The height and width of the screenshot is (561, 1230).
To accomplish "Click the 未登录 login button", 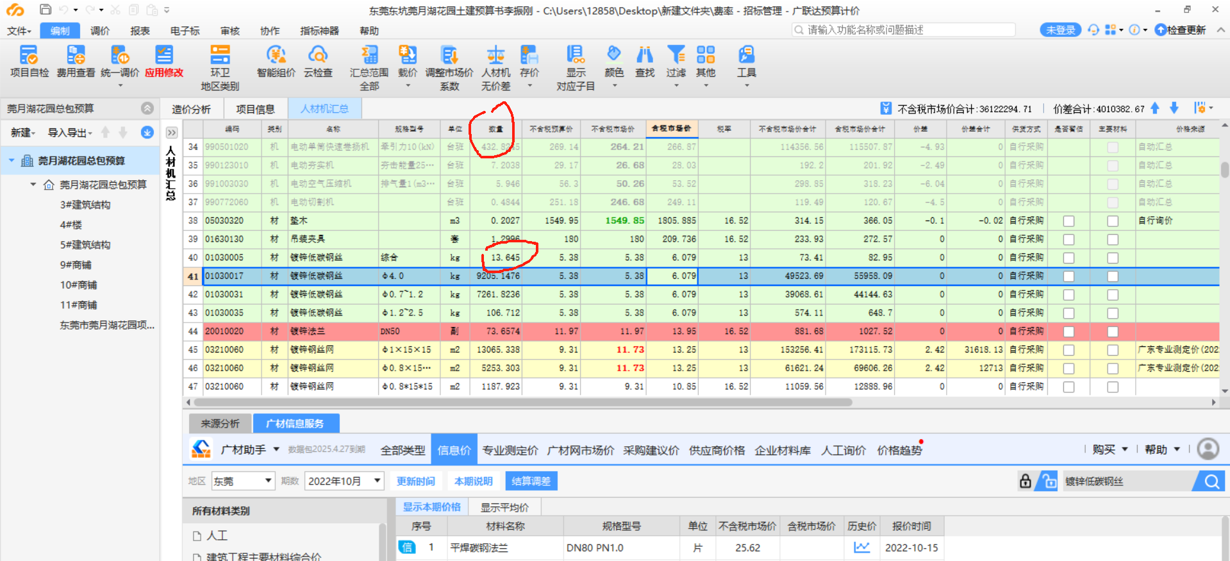I will (x=1061, y=29).
